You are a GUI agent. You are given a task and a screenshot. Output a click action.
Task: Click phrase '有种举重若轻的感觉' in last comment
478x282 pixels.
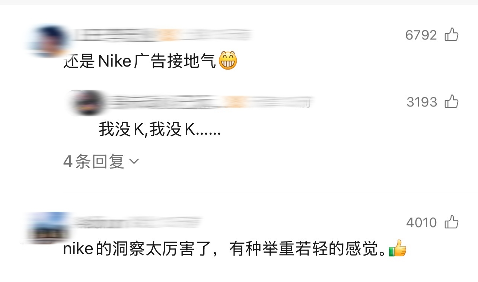point(307,249)
